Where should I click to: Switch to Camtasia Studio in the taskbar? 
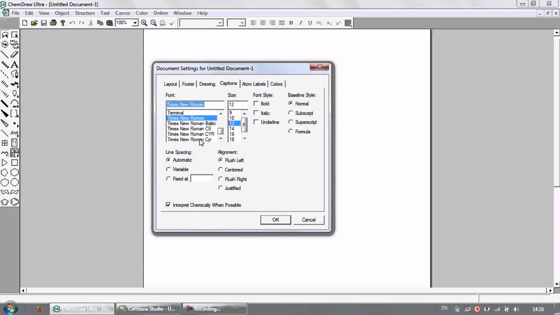tap(147, 309)
